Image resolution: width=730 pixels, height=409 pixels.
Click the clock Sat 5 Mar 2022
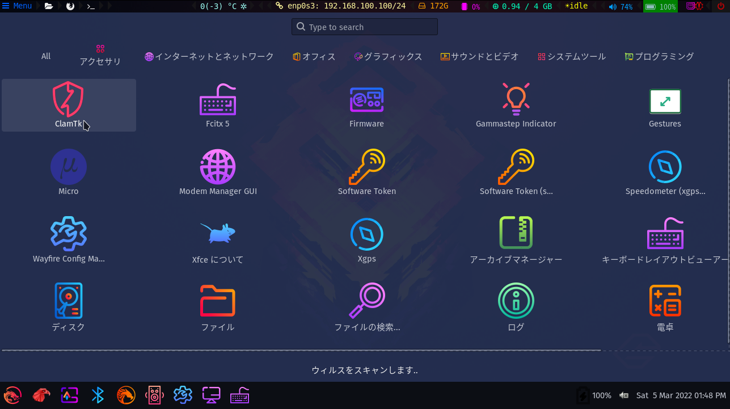681,395
